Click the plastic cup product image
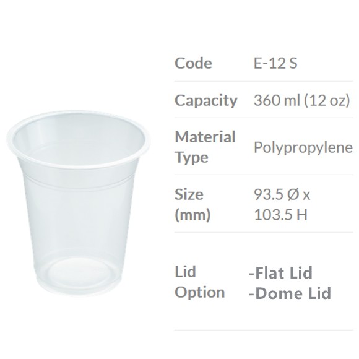 click(79, 203)
